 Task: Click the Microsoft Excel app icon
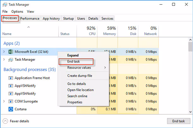coord(10,51)
